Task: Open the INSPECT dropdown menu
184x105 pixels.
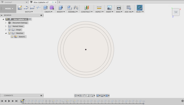Action: click(99, 12)
